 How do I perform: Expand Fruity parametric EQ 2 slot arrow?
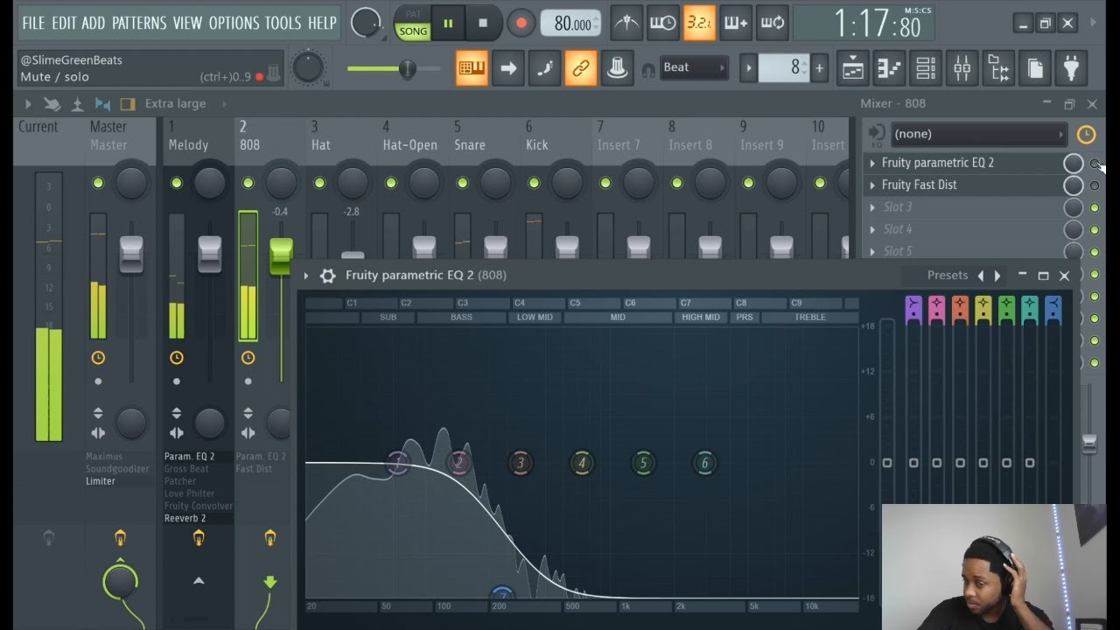coord(872,164)
